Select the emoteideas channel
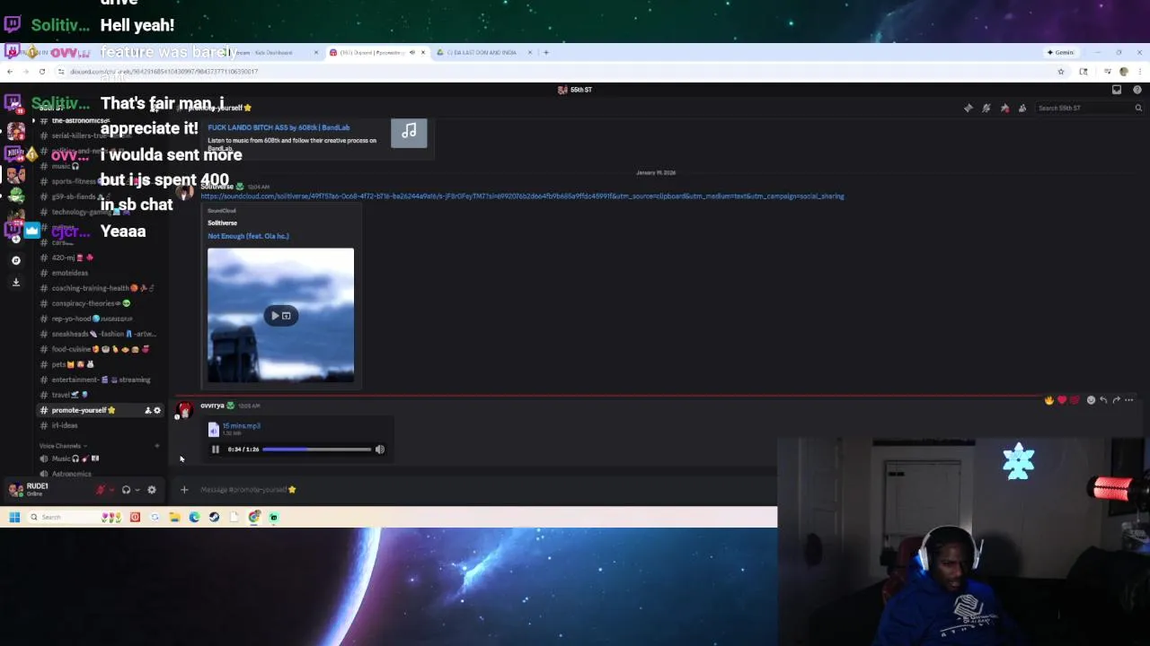Screen dimensions: 1150x646 coord(99,273)
